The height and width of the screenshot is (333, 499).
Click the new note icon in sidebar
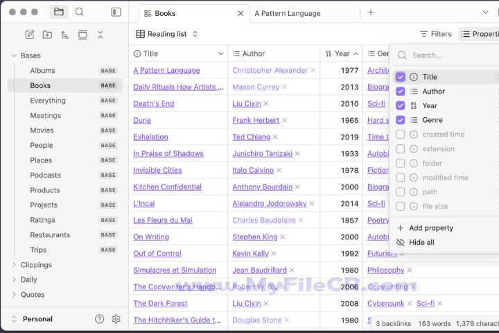(29, 35)
